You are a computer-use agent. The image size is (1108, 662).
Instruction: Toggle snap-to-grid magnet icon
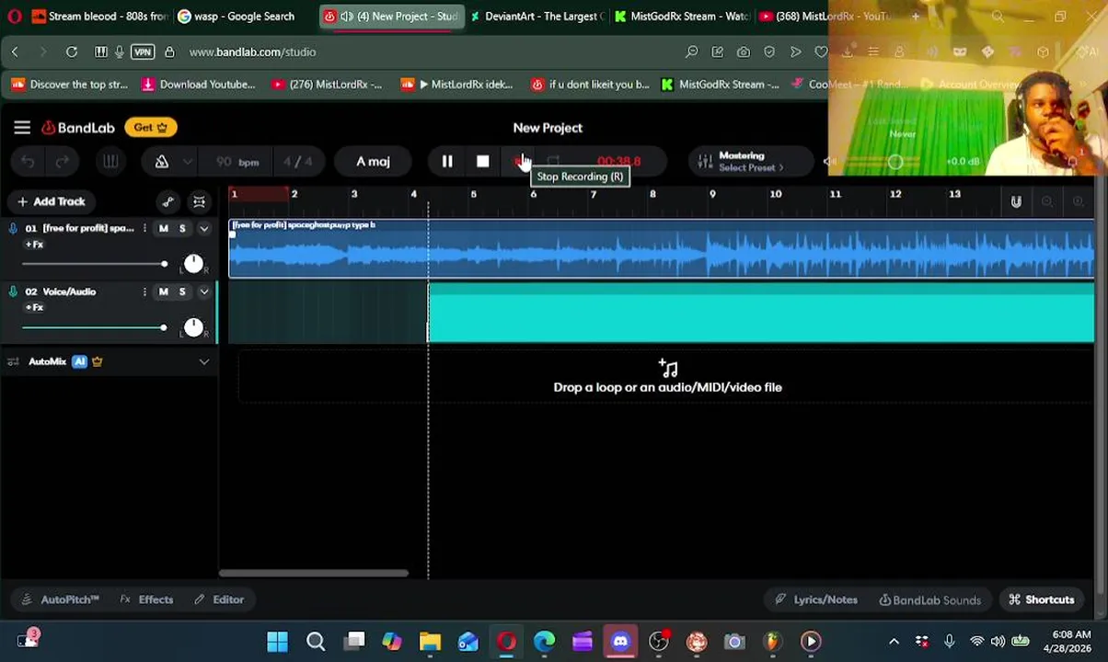tap(1016, 201)
